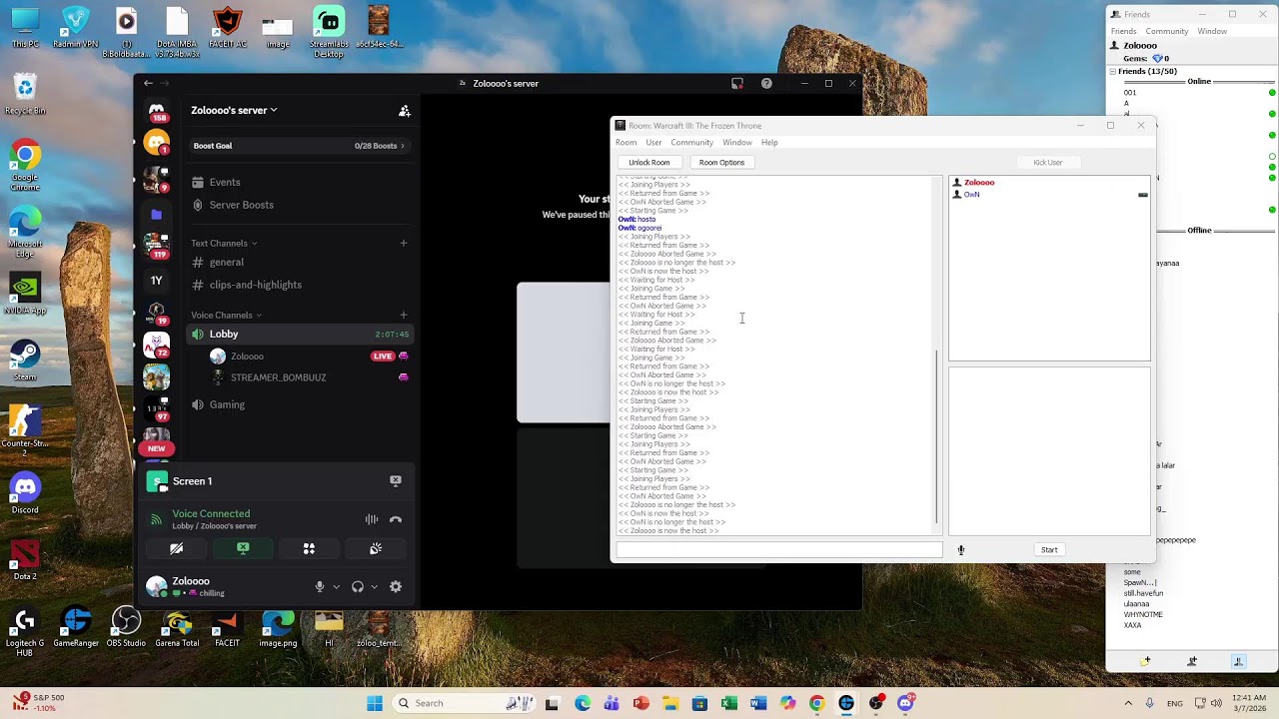Click Room Options button
1279x719 pixels.
pos(721,163)
